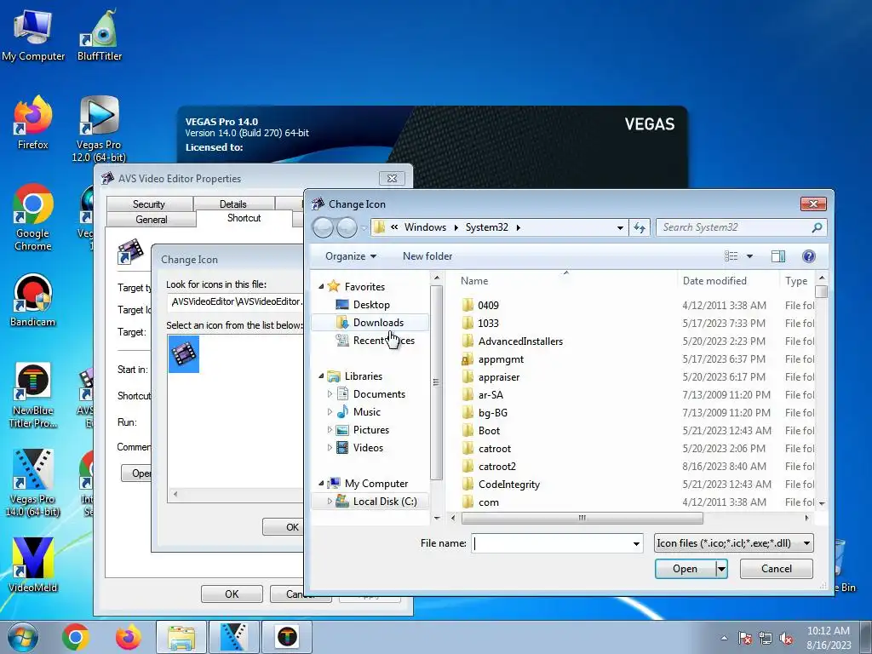
Task: Click the Action Center flag tray icon
Action: pos(744,638)
